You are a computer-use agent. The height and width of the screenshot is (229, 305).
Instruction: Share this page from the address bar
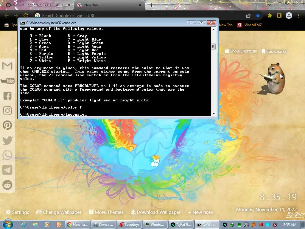(248, 16)
